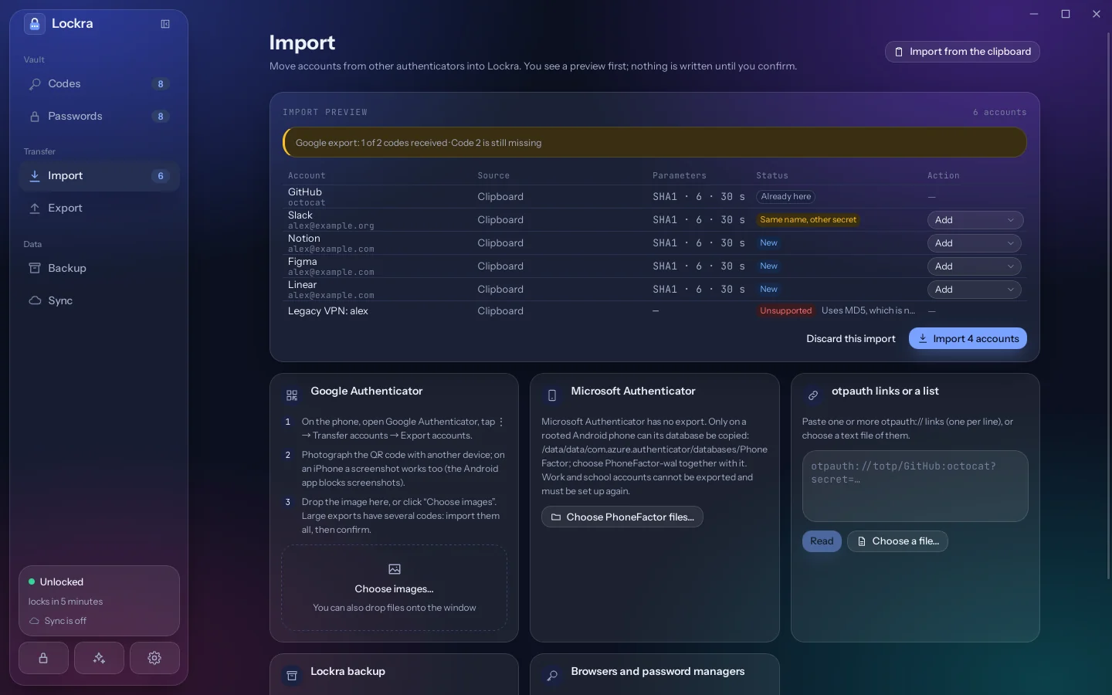Click Choose a file... on the otpauth card
The image size is (1112, 695).
click(x=897, y=541)
